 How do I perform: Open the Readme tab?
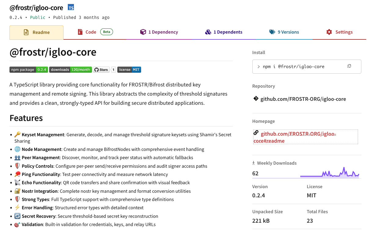(37, 32)
